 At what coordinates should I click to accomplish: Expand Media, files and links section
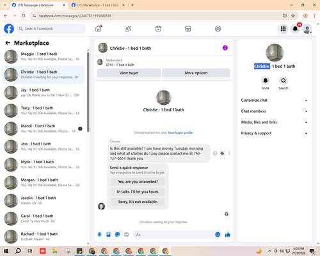tap(275, 122)
